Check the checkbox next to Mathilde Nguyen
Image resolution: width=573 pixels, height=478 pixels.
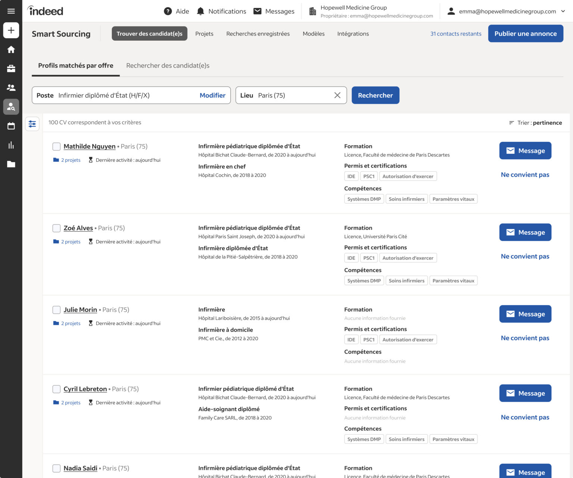tap(56, 146)
